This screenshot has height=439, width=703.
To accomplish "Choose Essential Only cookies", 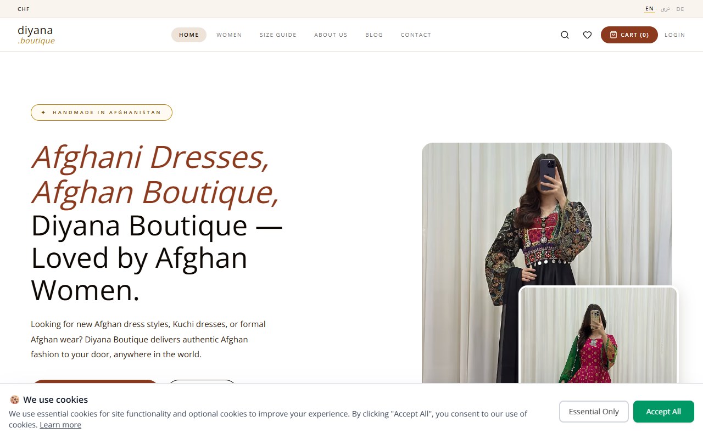I will point(594,412).
